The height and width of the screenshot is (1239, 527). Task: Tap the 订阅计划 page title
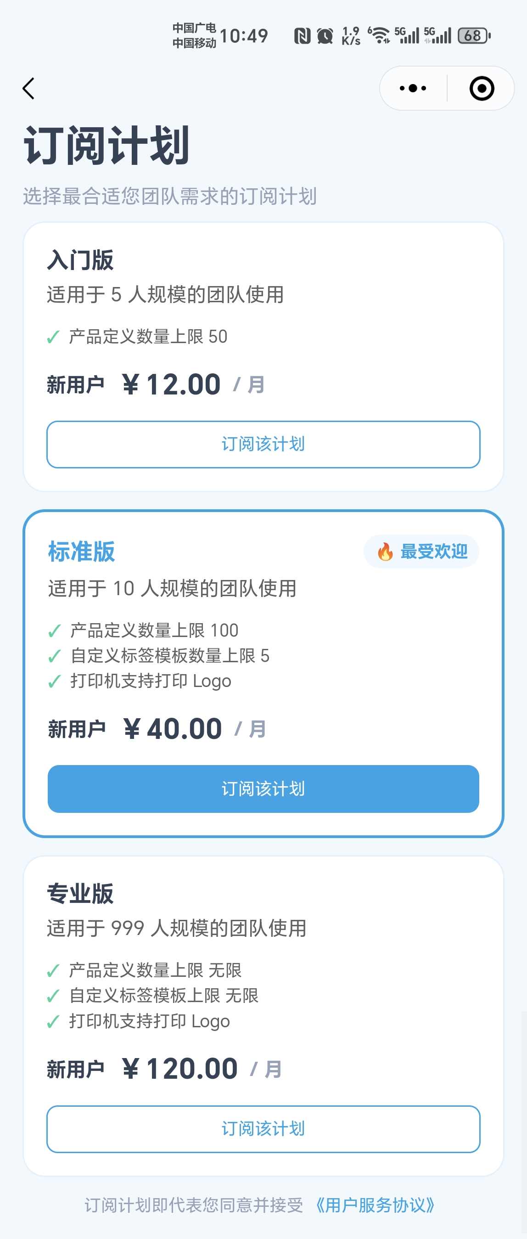[106, 145]
